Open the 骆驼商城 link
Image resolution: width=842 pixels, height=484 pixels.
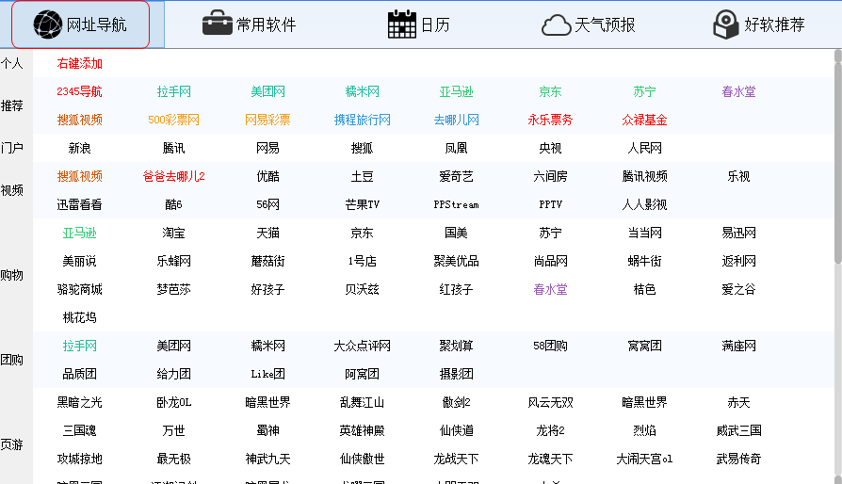(79, 290)
